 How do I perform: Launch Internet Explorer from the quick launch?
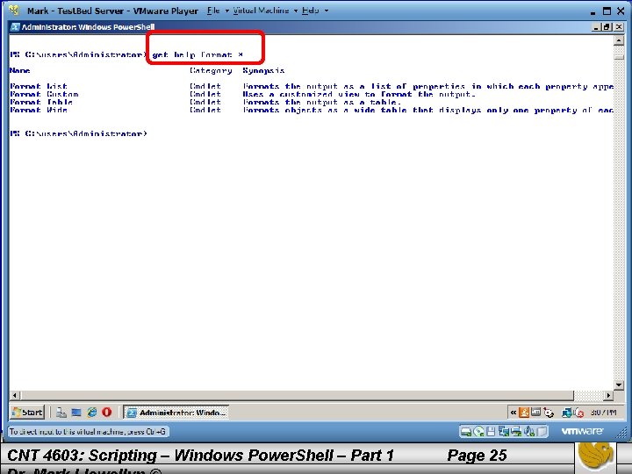pos(92,413)
